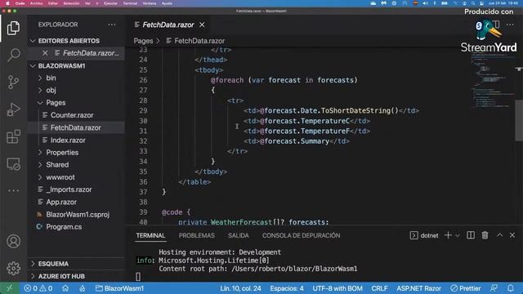Click the home icon in status bar
The image size is (523, 294).
coord(65,288)
